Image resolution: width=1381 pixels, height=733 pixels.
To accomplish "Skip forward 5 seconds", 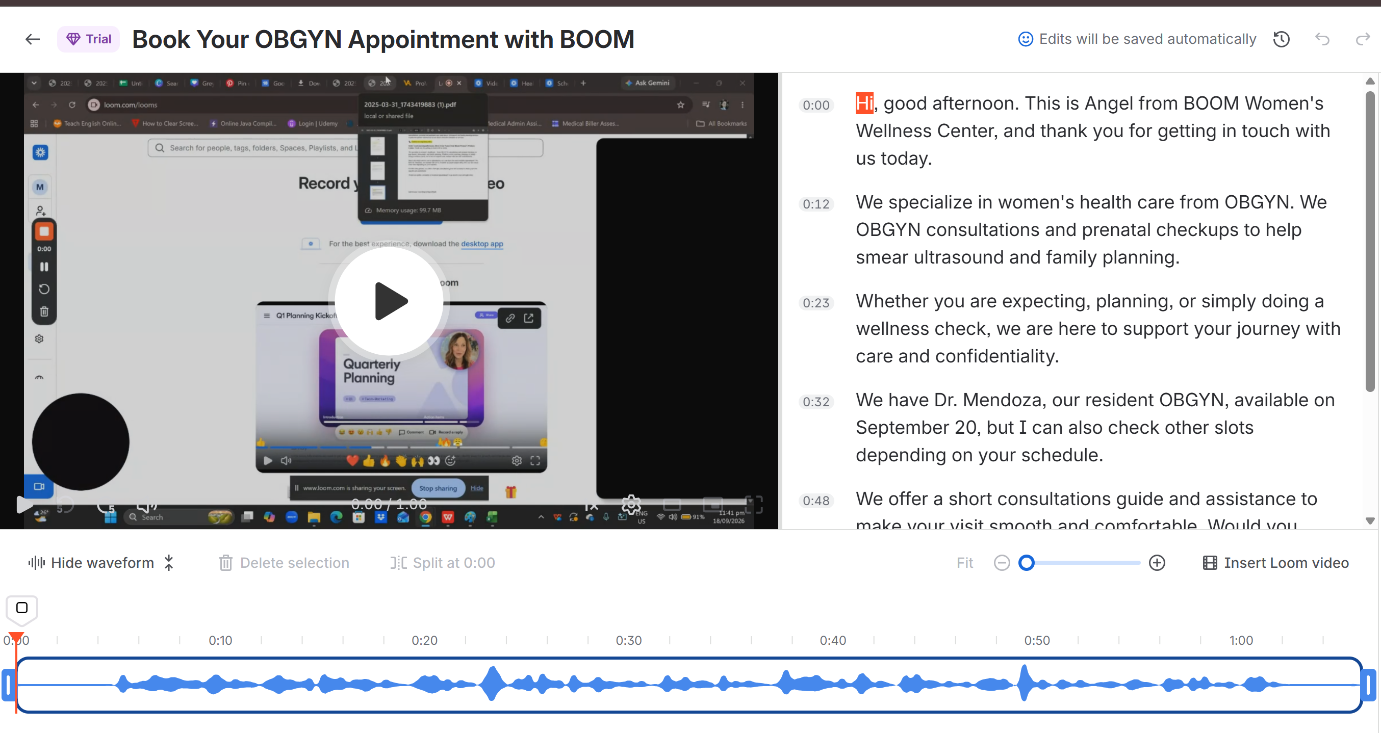I will point(106,504).
